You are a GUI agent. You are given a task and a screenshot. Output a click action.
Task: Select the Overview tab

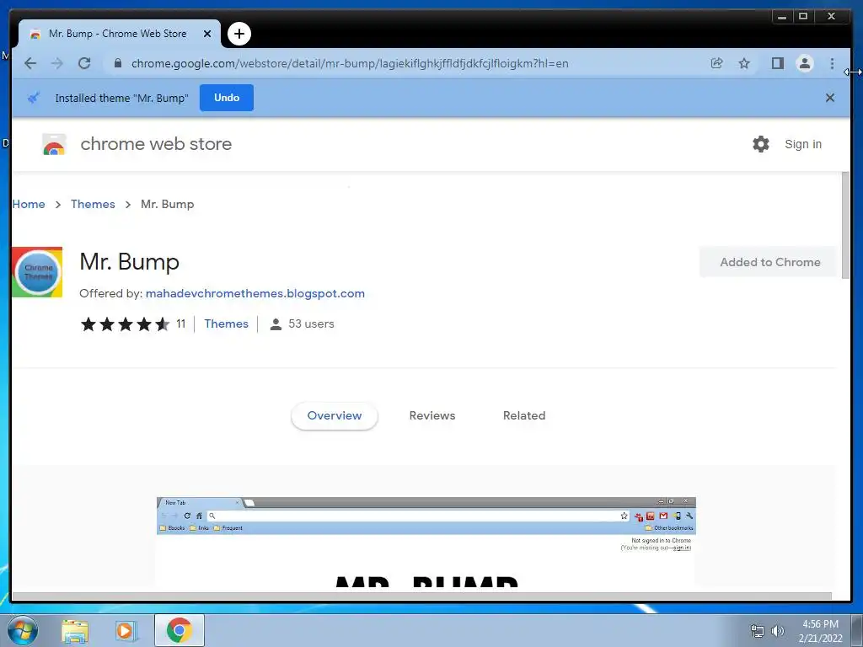click(334, 415)
